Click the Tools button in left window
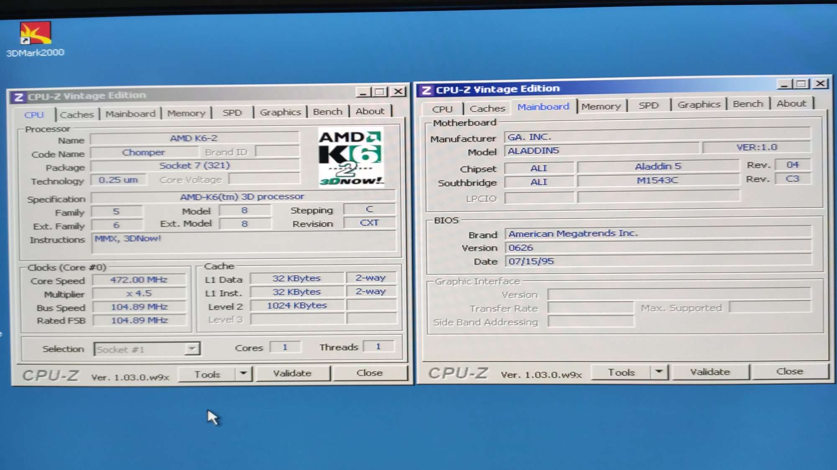Image resolution: width=837 pixels, height=470 pixels. click(207, 374)
